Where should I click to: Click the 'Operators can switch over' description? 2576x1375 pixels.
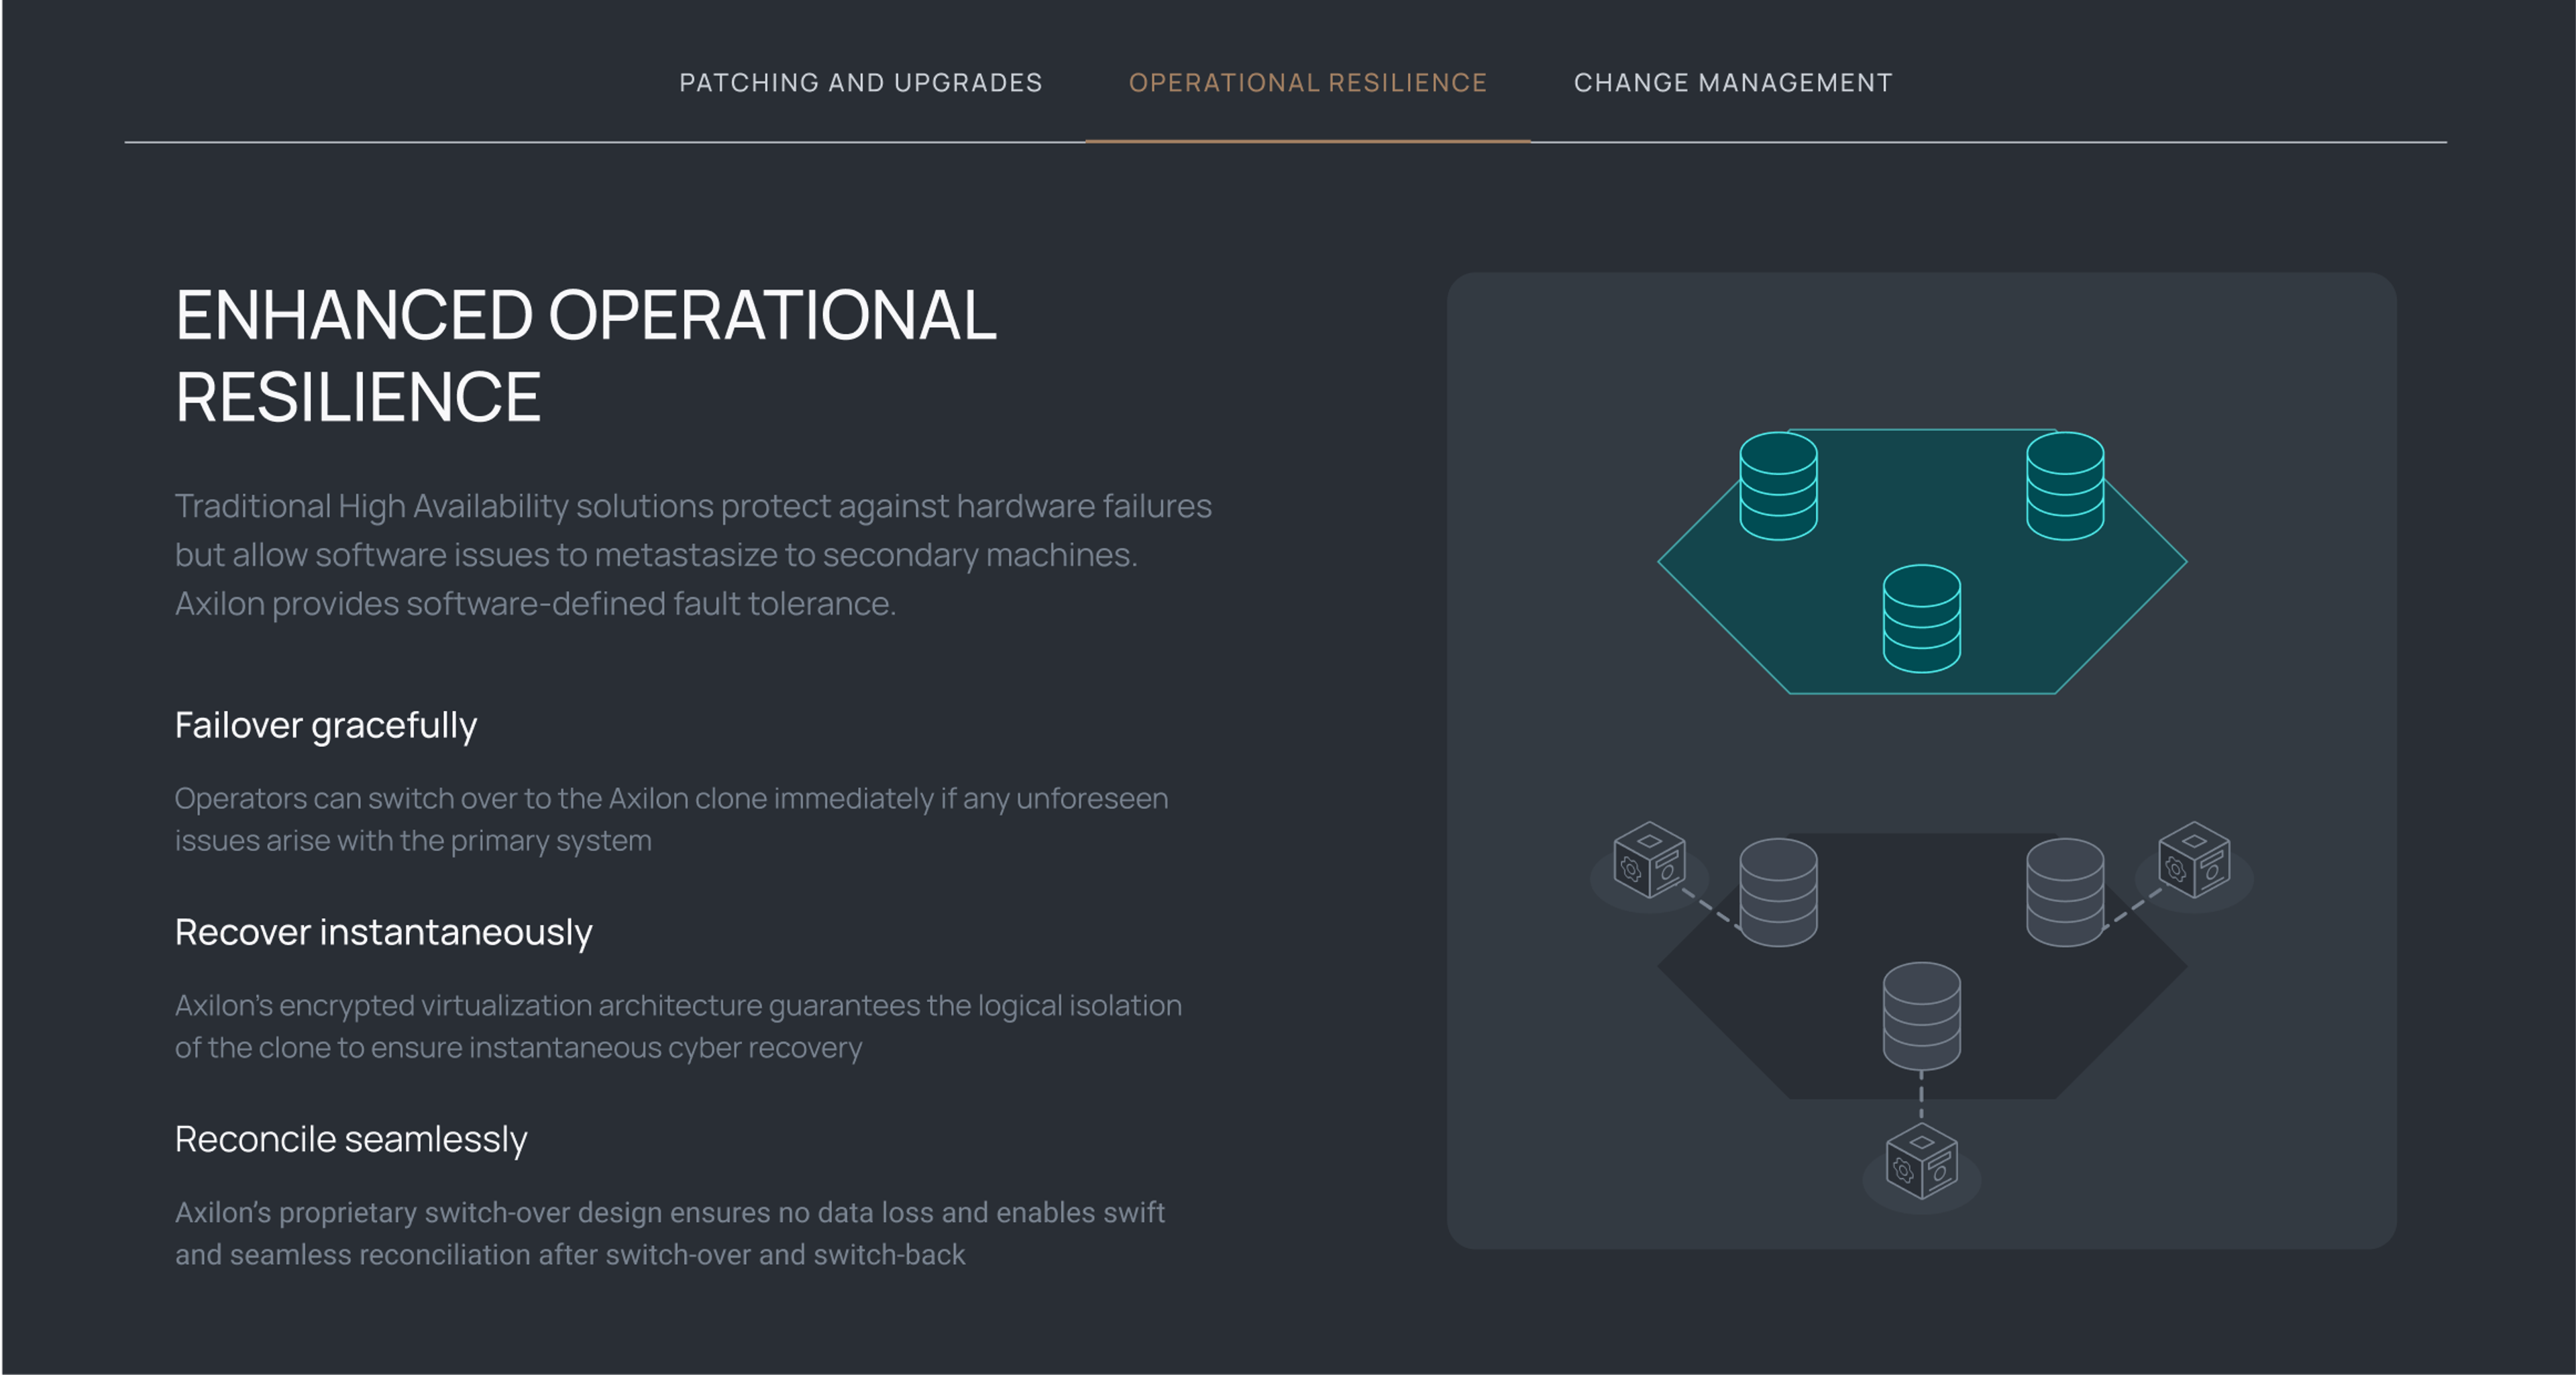pos(671,820)
